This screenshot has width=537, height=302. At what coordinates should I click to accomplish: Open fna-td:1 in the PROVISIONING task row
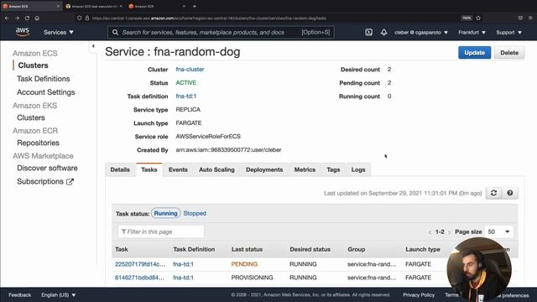pyautogui.click(x=183, y=278)
